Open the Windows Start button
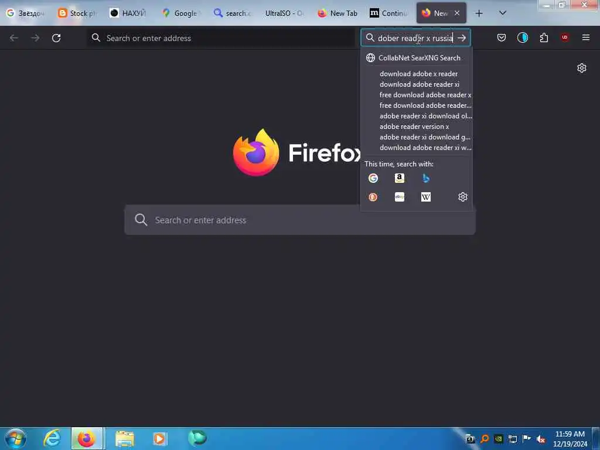 [16, 438]
